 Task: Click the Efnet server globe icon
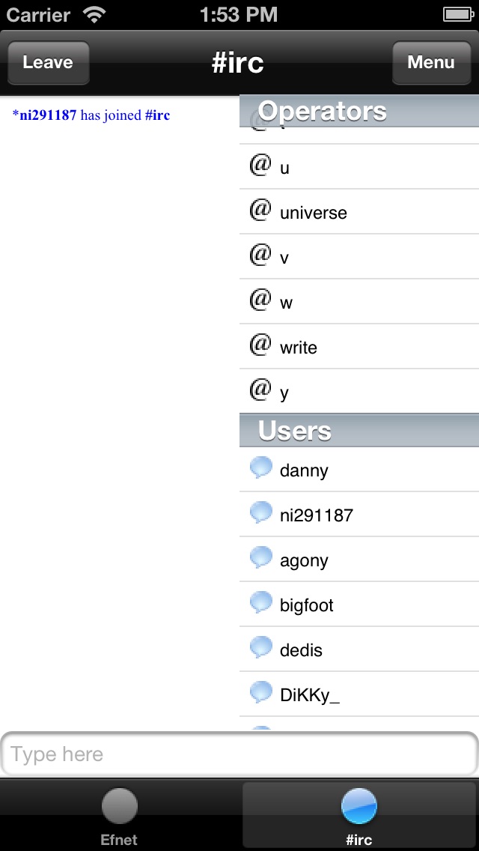119,806
